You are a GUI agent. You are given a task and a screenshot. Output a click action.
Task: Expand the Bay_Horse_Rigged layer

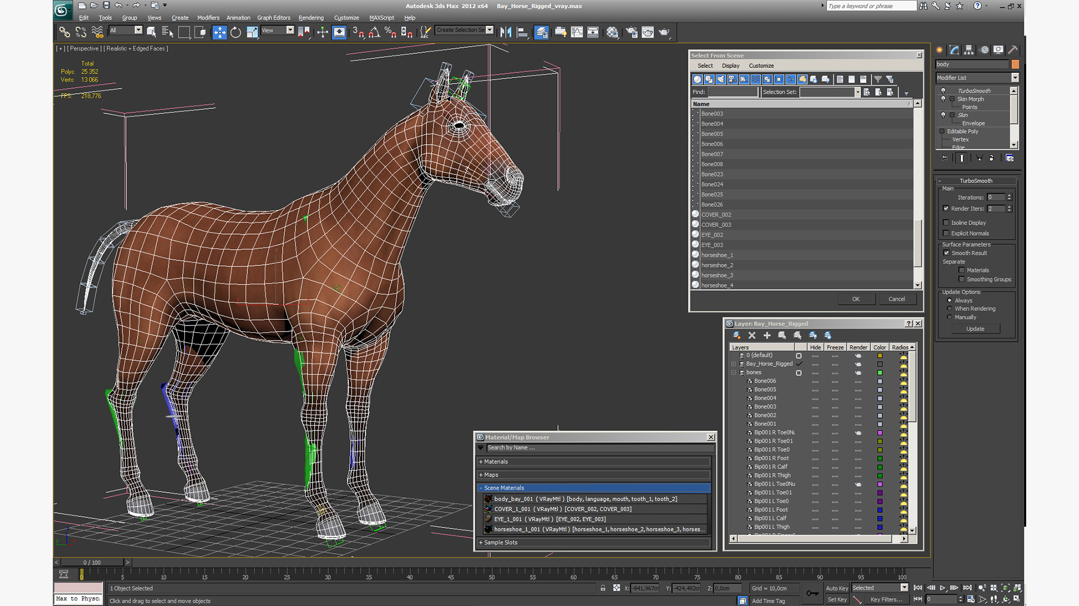point(733,364)
